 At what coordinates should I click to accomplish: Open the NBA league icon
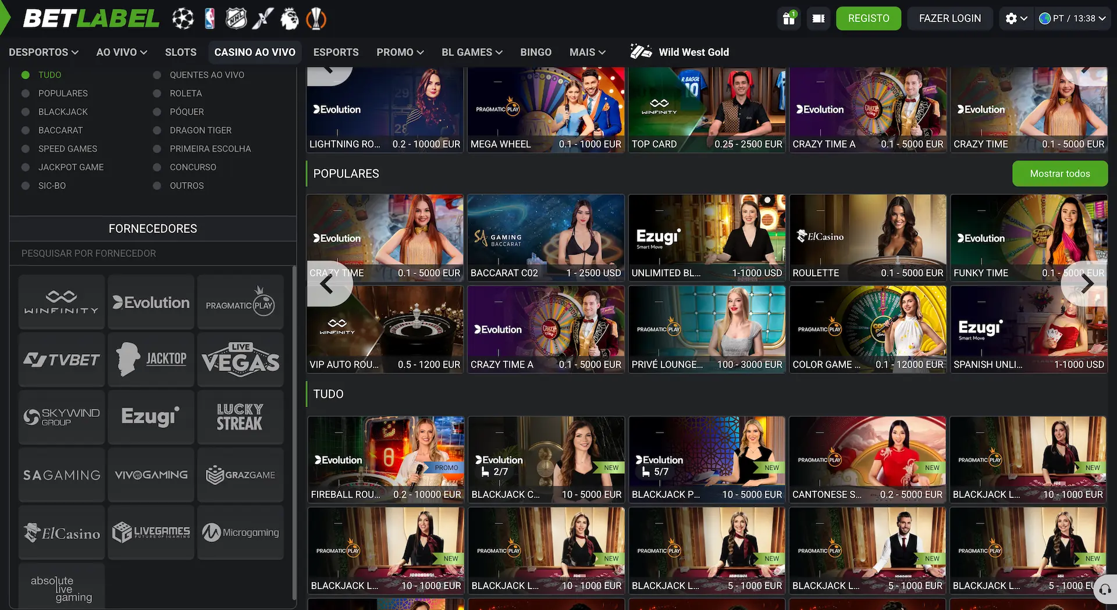coord(210,19)
